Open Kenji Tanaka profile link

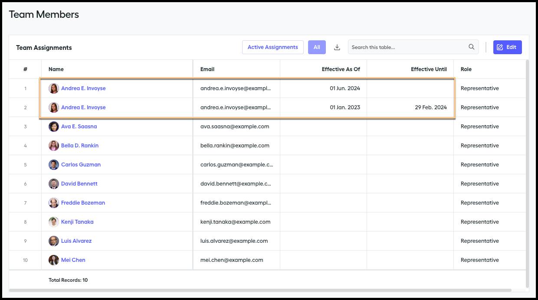pyautogui.click(x=77, y=222)
